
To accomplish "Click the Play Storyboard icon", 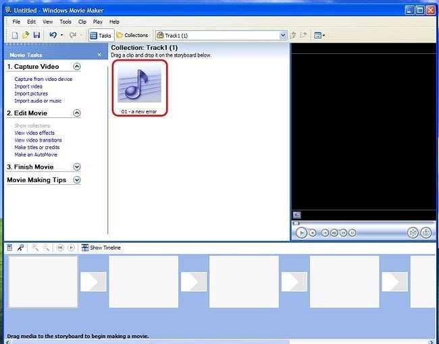I will [71, 248].
